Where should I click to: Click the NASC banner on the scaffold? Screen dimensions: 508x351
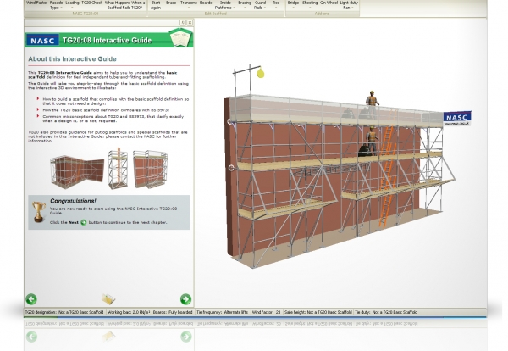click(457, 118)
